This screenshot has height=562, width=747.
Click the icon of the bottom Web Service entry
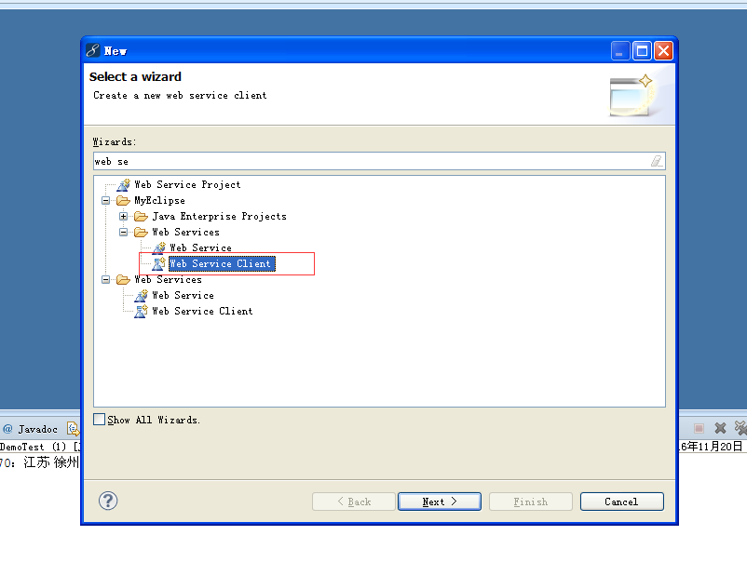point(141,296)
